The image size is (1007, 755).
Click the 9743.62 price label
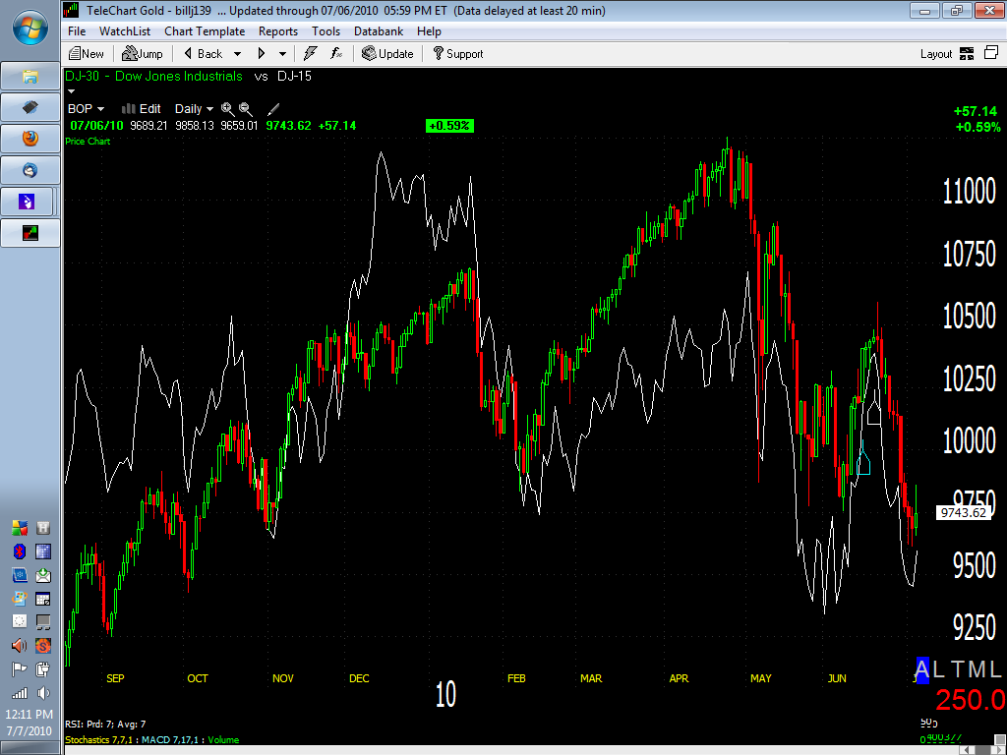click(963, 512)
